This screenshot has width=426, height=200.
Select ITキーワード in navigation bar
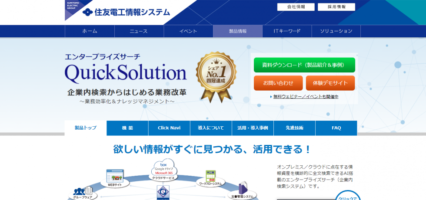287,31
